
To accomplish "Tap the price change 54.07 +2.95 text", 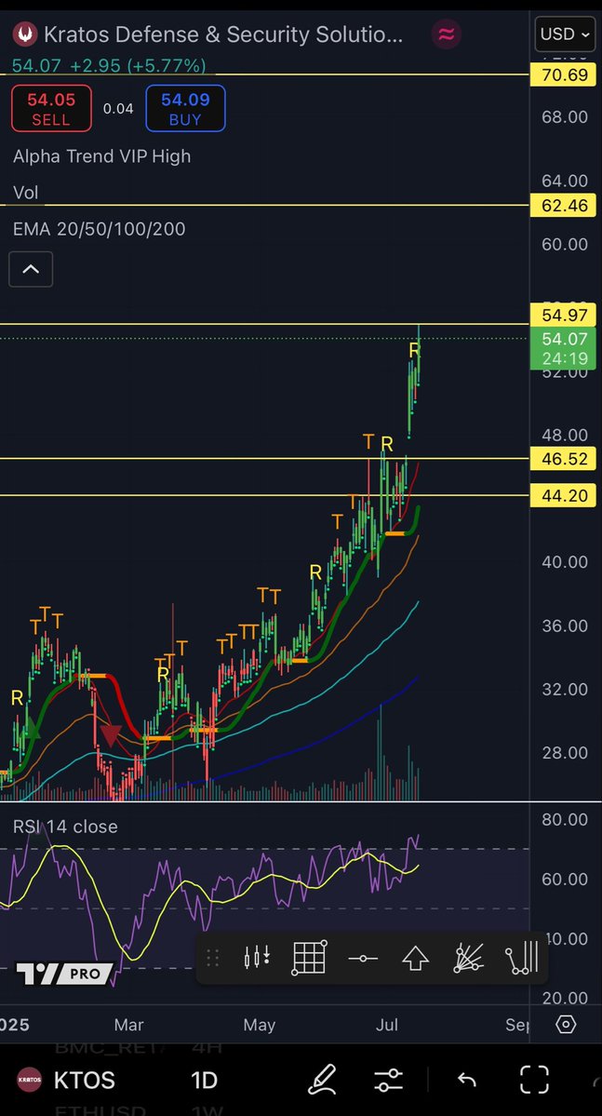I will pyautogui.click(x=109, y=66).
